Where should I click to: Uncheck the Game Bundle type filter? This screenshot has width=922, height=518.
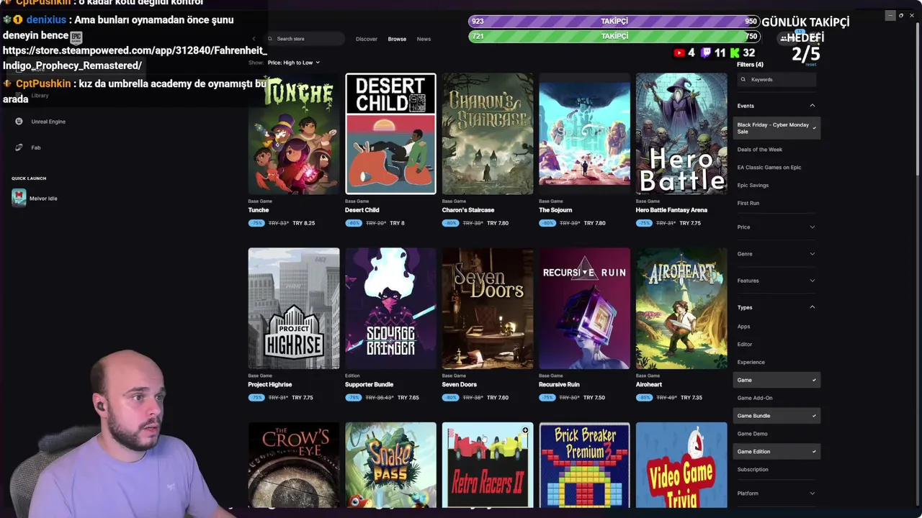point(776,416)
